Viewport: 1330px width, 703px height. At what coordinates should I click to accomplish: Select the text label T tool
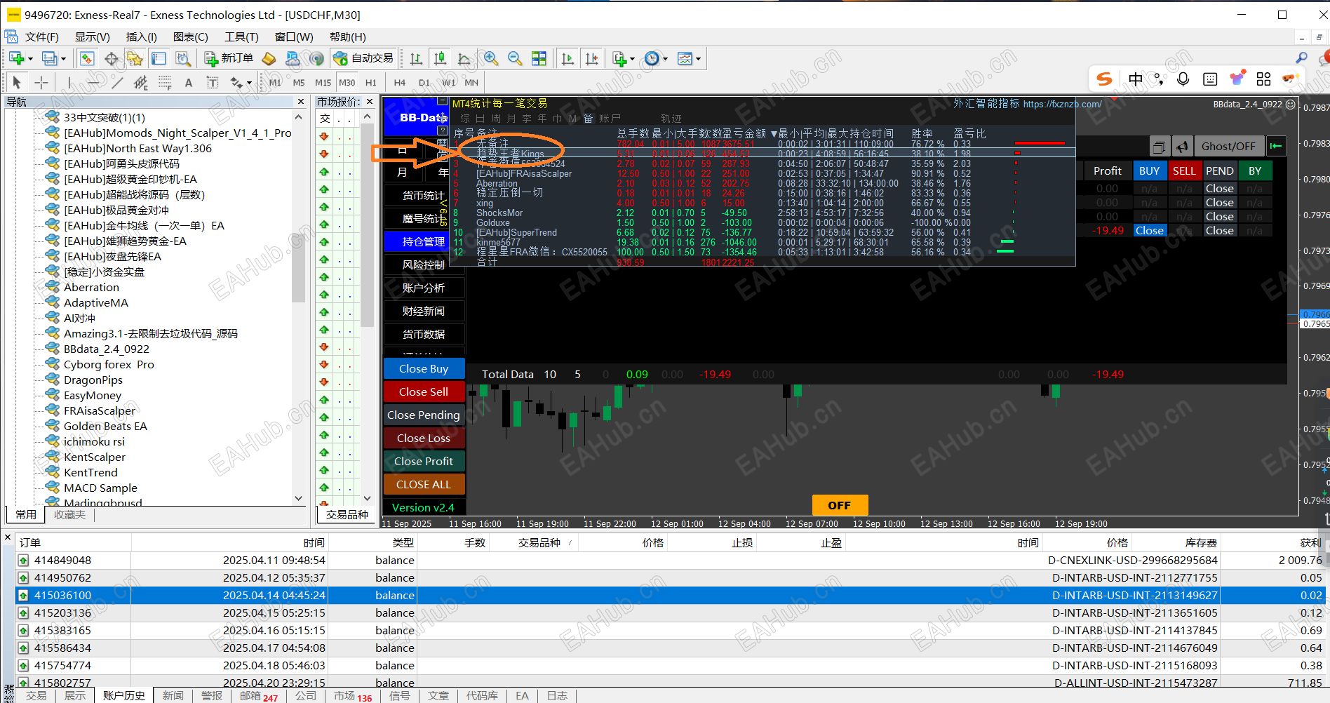click(x=213, y=83)
